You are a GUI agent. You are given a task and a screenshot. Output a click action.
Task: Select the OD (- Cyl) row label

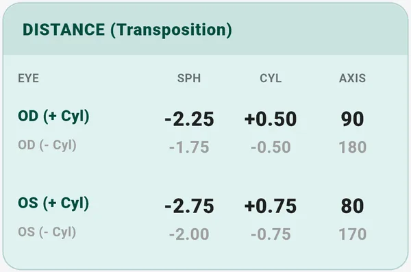click(x=47, y=145)
